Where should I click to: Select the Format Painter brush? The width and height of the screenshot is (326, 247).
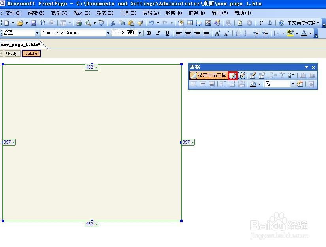140,23
